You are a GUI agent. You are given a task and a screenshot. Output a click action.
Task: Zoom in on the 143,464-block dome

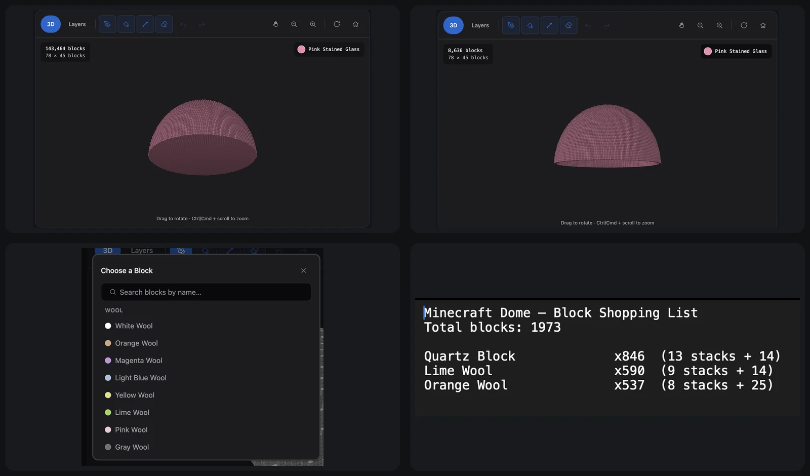click(313, 24)
